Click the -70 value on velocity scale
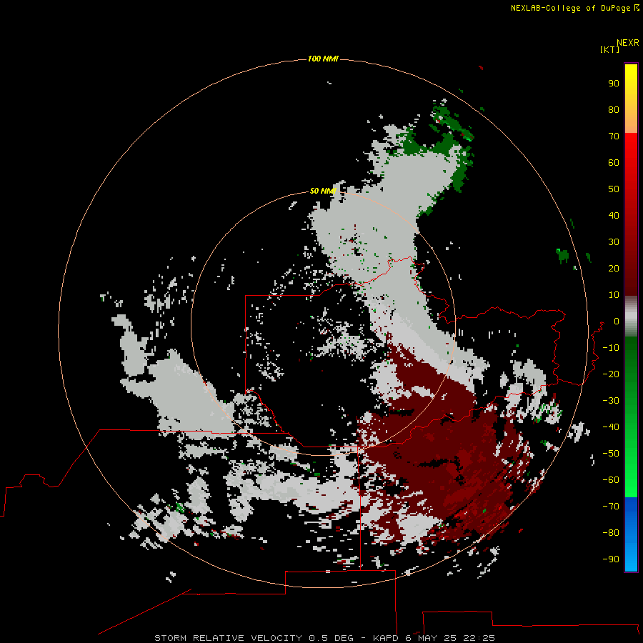Screen dimensions: 643x643 [x=611, y=507]
